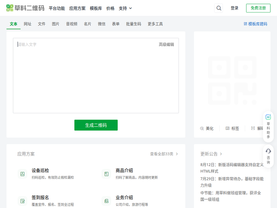Switch to the 名片 tab
The image size is (277, 208).
(88, 24)
